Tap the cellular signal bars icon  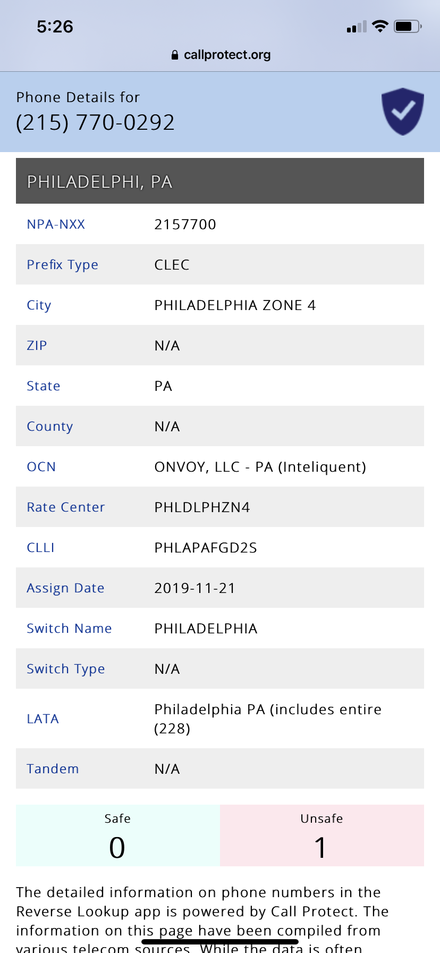click(x=357, y=27)
